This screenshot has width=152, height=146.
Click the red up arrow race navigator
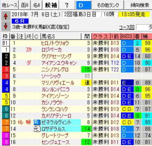click(x=6, y=16)
